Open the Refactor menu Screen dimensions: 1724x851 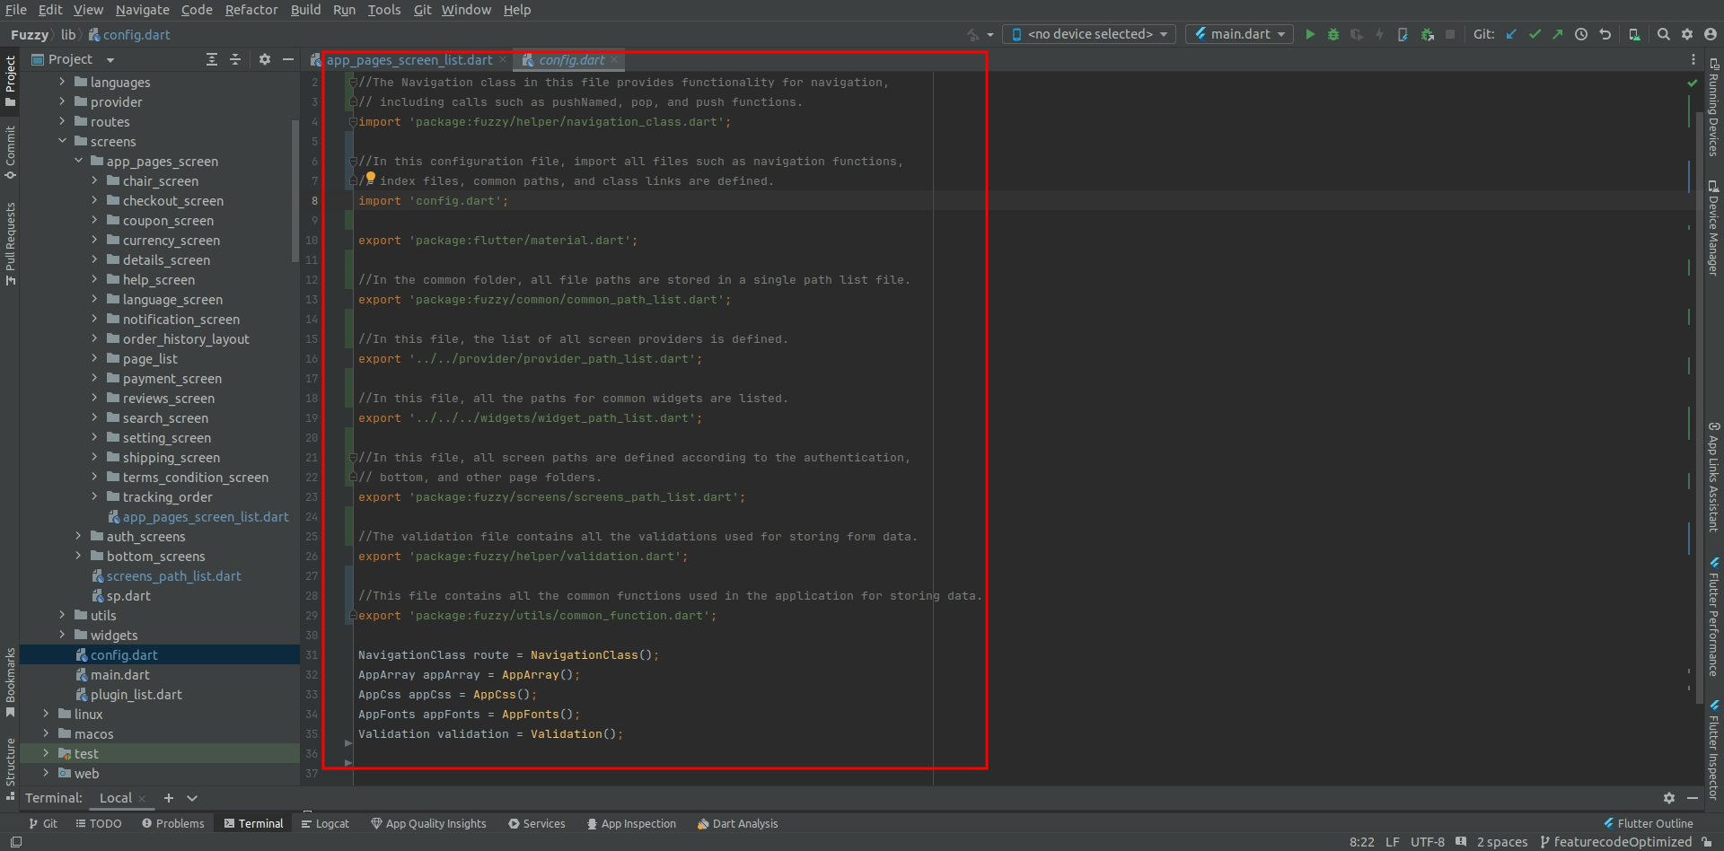pyautogui.click(x=251, y=10)
